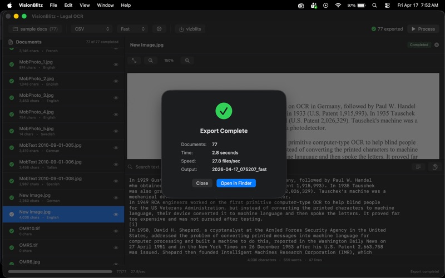Open the View menu
445x278 pixels.
tap(85, 5)
